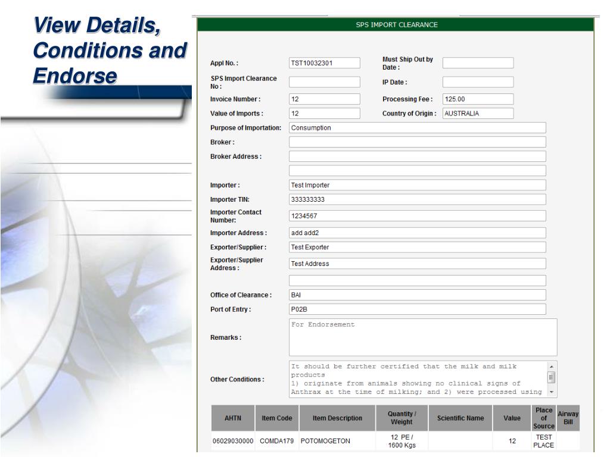
Task: Select the Processing Fee field showing 125.00
Action: tap(478, 99)
